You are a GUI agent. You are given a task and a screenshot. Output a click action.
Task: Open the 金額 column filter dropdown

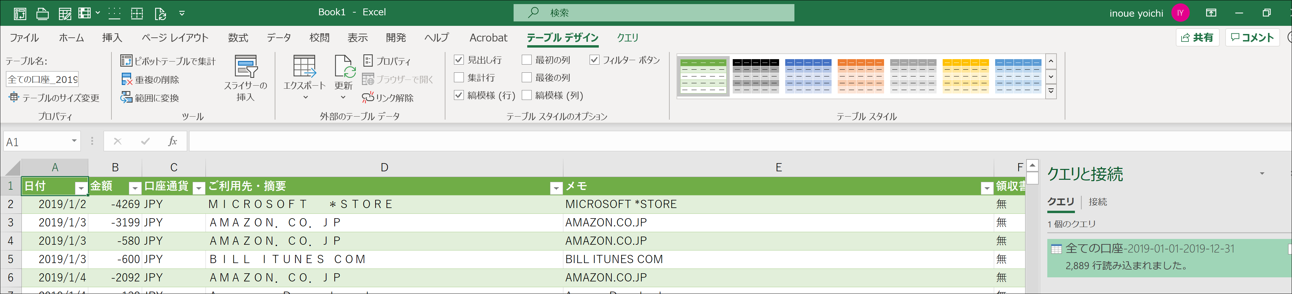(134, 188)
